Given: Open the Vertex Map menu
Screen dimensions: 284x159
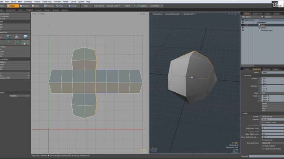Looking at the screenshot, I should (x=47, y=2).
